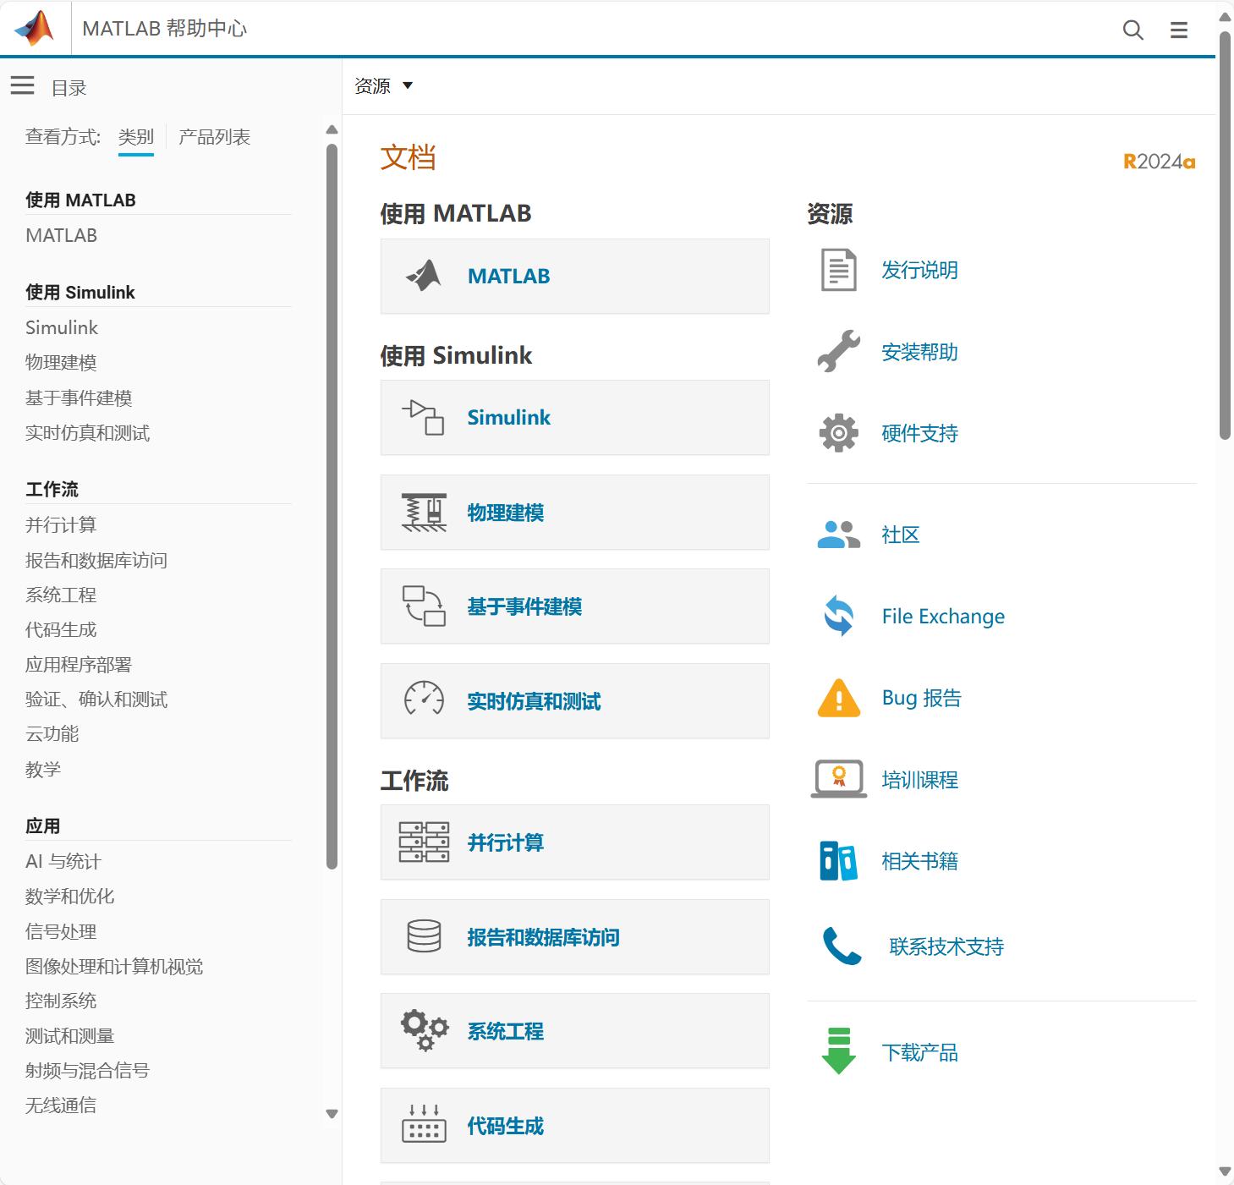Select 控制系统 in the sidebar
The image size is (1234, 1185).
pyautogui.click(x=61, y=1001)
